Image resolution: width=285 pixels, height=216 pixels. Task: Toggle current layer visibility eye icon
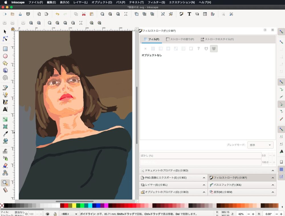click(48, 214)
